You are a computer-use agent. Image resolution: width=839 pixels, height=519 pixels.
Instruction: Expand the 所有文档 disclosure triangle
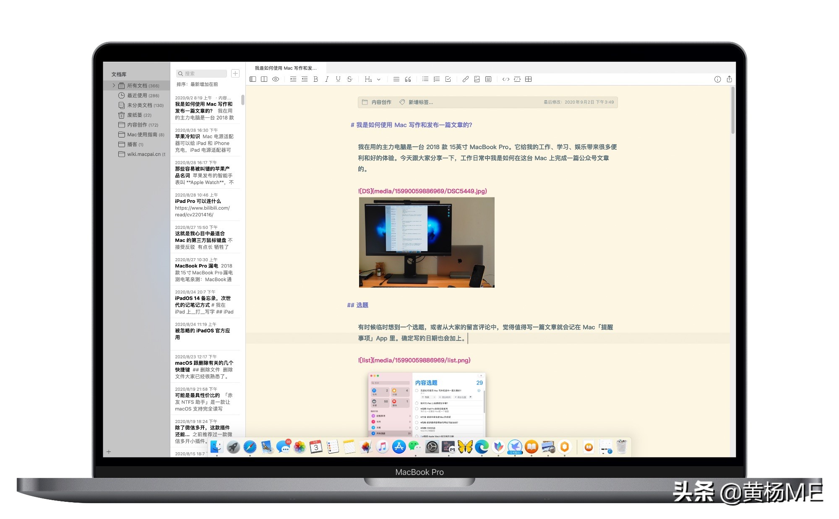click(x=113, y=85)
